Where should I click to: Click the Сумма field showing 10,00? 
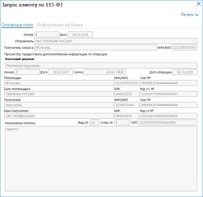tap(99, 72)
